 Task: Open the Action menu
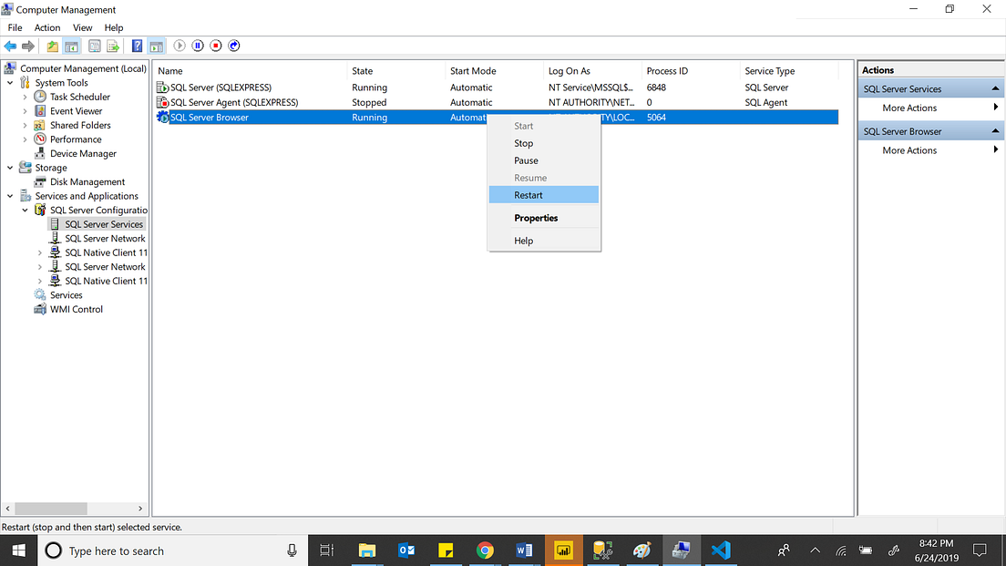(x=46, y=27)
